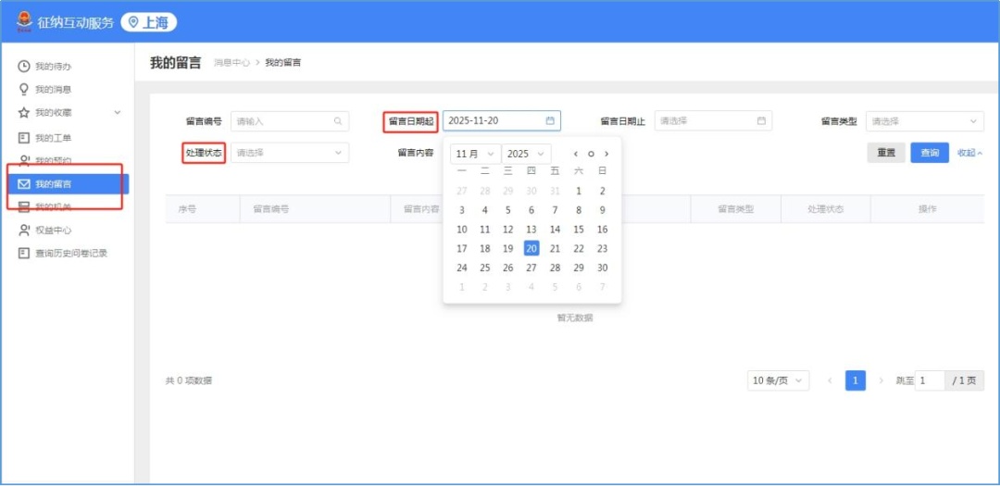This screenshot has width=1000, height=486.
Task: Open the 2025 year dropdown
Action: tap(526, 155)
